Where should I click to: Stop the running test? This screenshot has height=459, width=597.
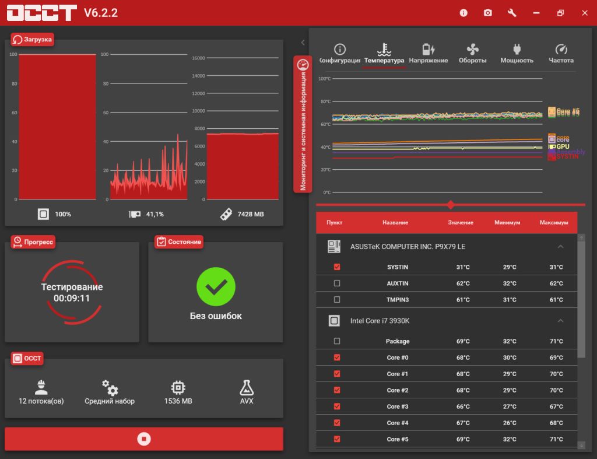tap(144, 439)
